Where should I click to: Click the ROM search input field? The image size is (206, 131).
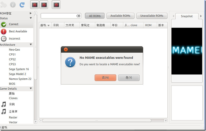pyautogui.click(x=59, y=16)
